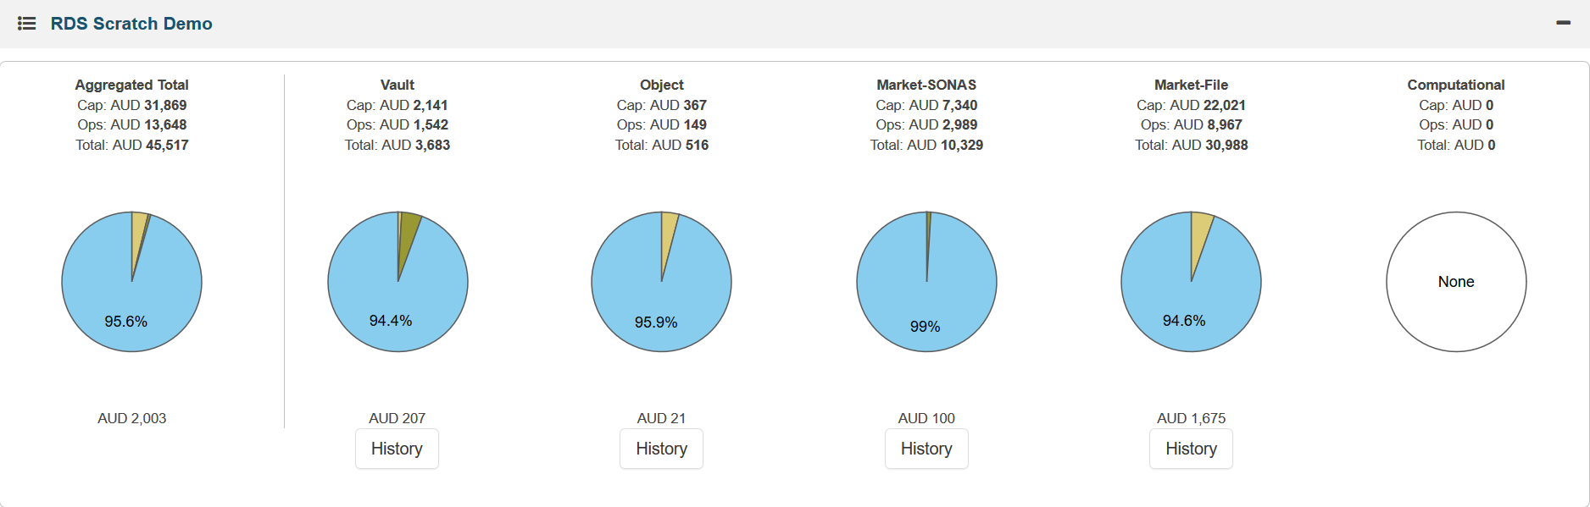View Market-File History
The height and width of the screenshot is (507, 1590).
pos(1191,449)
